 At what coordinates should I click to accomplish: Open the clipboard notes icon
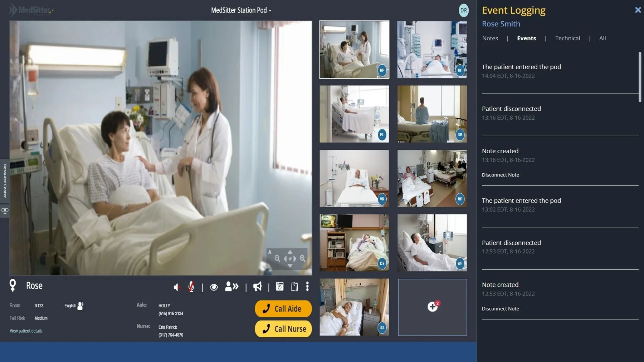(294, 286)
